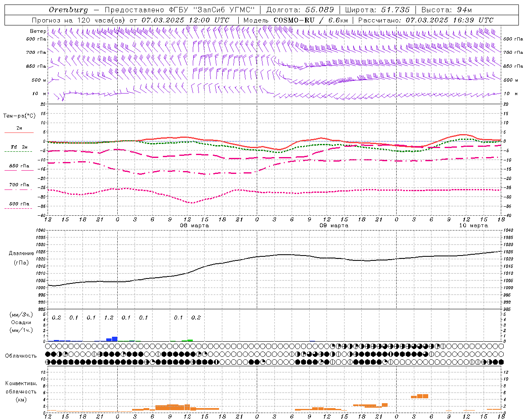Click the tallest blue precipitation bar
Viewport: 525px width, 420px height.
[115, 339]
